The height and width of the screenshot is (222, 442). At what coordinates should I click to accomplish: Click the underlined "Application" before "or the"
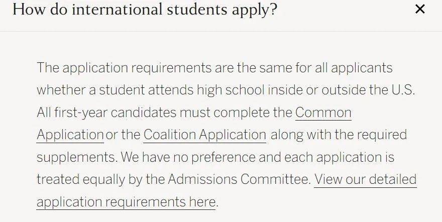(70, 135)
